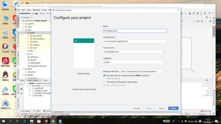This screenshot has width=221, height=124.
Task: Open the File menu in Android Studio
Action: click(19, 10)
